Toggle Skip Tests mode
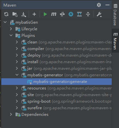 62,14
